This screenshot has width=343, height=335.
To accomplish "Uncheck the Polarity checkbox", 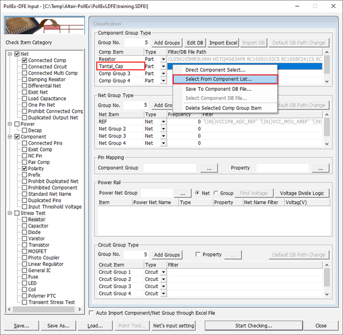I will [x=25, y=169].
